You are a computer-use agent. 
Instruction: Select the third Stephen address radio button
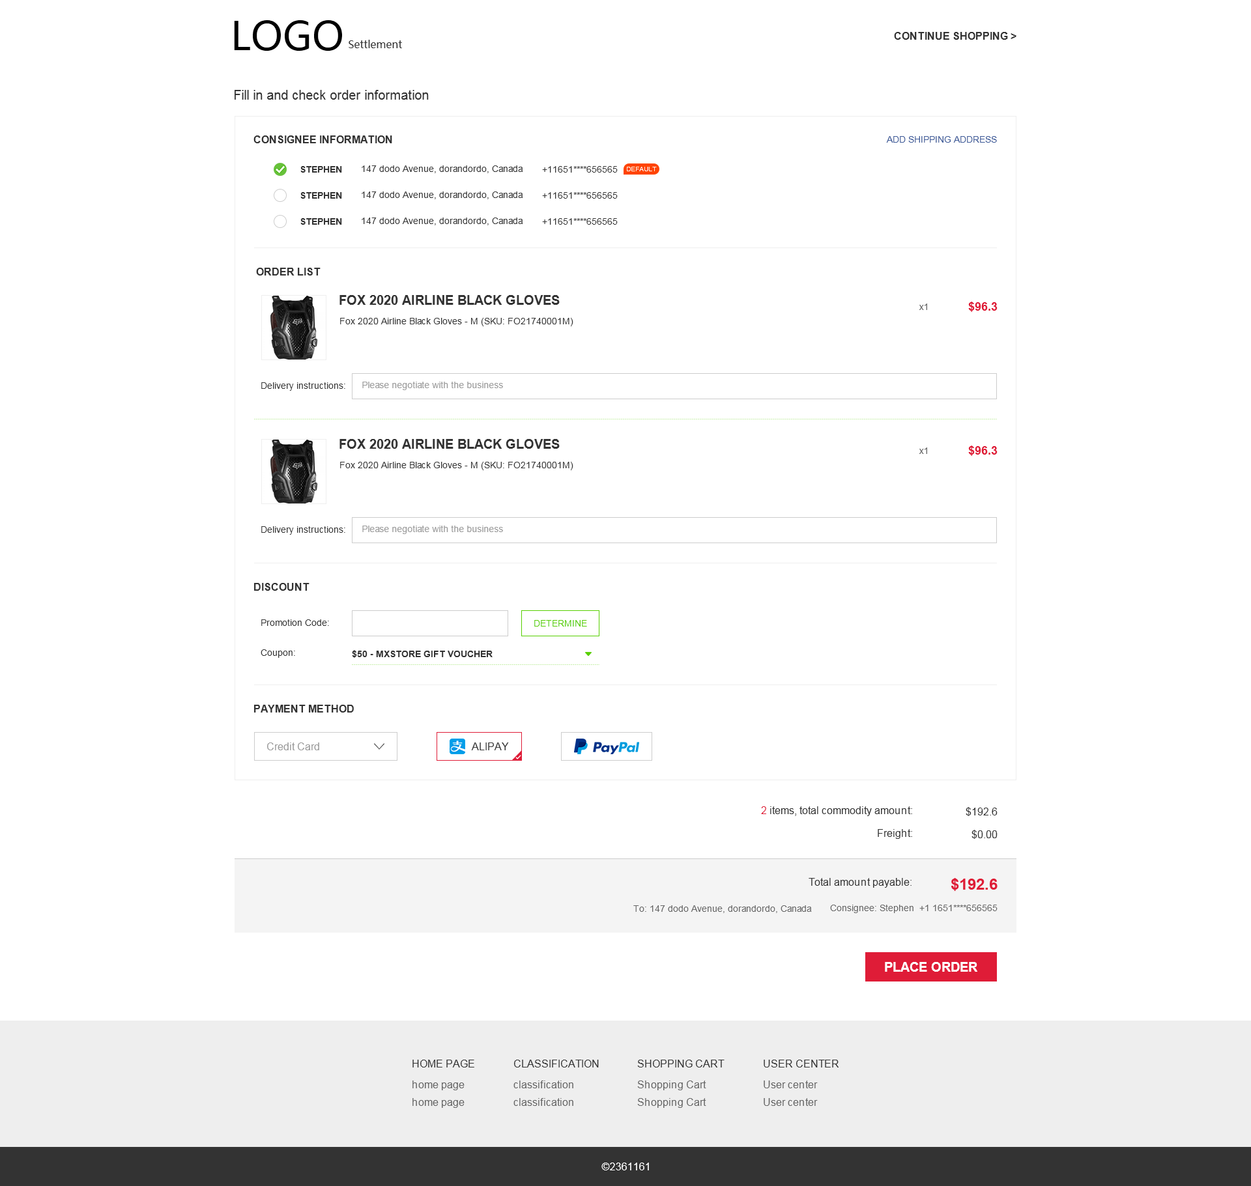[280, 221]
